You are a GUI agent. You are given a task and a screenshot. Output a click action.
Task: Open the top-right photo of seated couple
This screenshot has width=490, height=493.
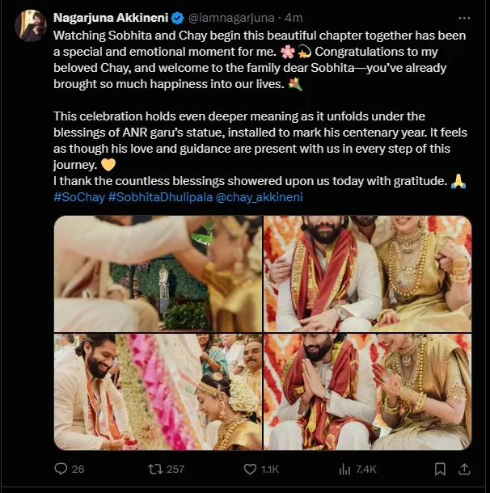pos(367,273)
